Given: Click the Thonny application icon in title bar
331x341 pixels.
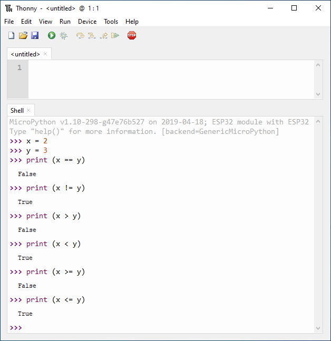Looking at the screenshot, I should (9, 8).
